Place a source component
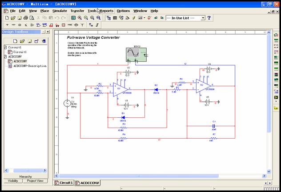The width and height of the screenshot is (281, 192). 7,25
